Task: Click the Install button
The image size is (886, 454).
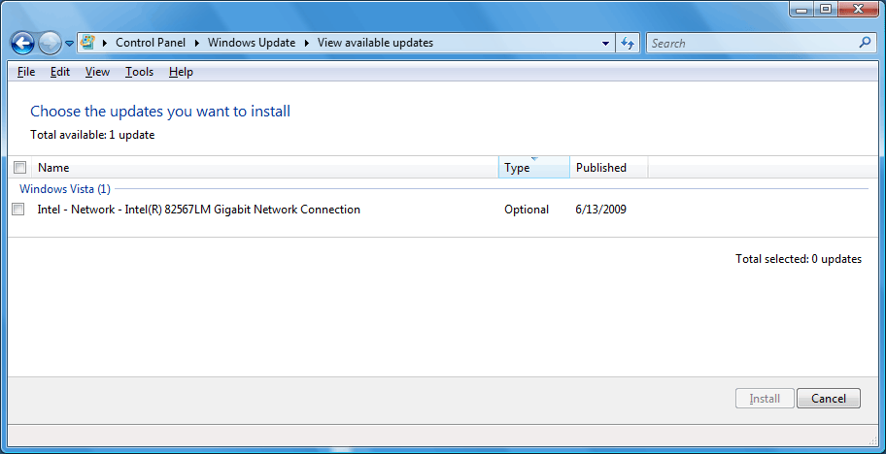Action: [x=765, y=398]
